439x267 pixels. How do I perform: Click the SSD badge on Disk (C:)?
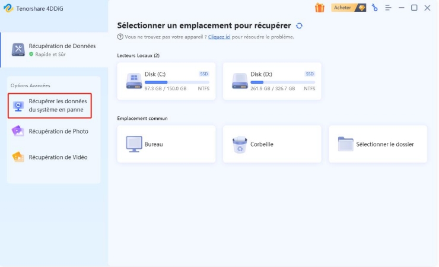[x=204, y=74]
